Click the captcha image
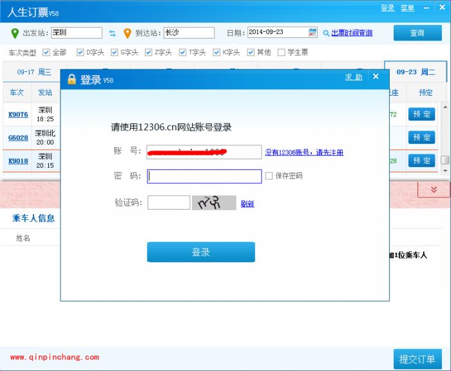This screenshot has height=371, width=451. click(x=214, y=203)
